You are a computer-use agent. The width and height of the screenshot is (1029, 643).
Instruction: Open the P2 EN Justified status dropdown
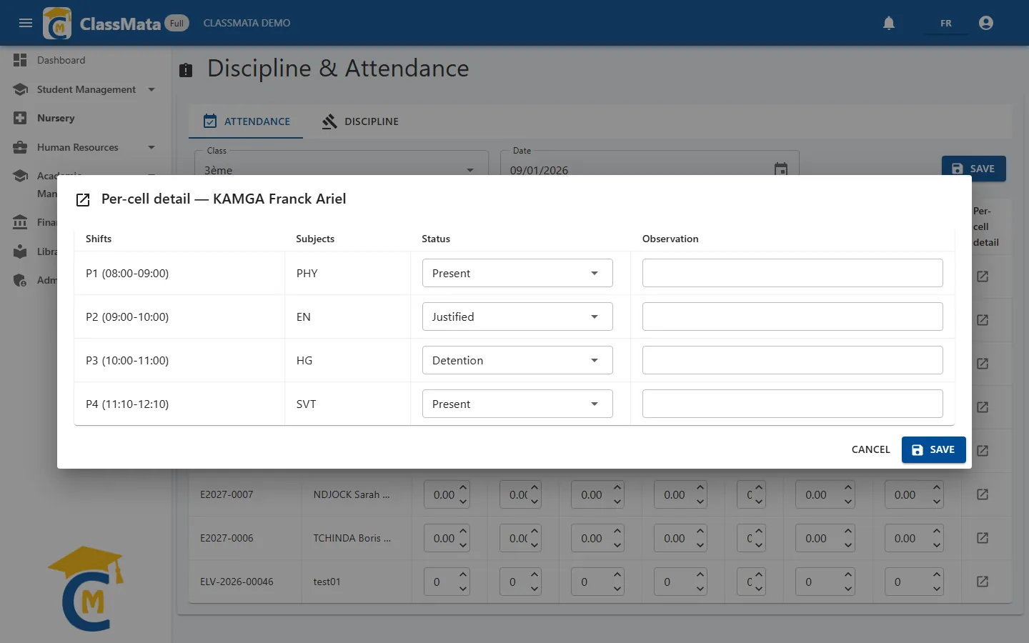point(517,316)
